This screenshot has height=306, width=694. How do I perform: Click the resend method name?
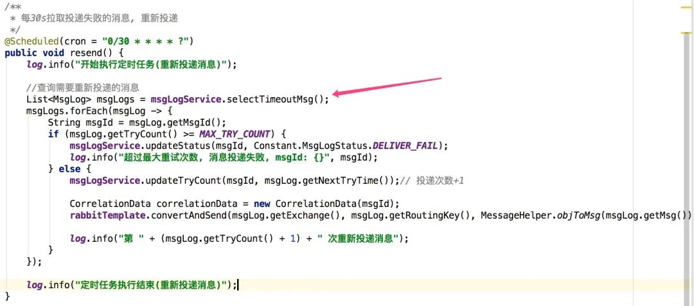[89, 53]
